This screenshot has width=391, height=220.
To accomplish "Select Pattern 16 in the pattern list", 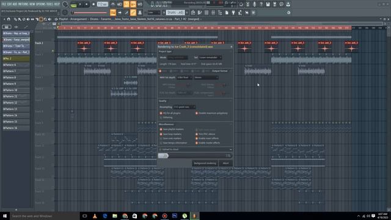I will 16,128.
